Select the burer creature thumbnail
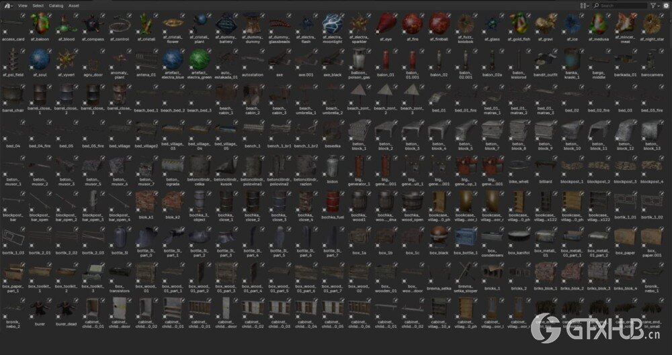This screenshot has width=672, height=355. pos(40,309)
